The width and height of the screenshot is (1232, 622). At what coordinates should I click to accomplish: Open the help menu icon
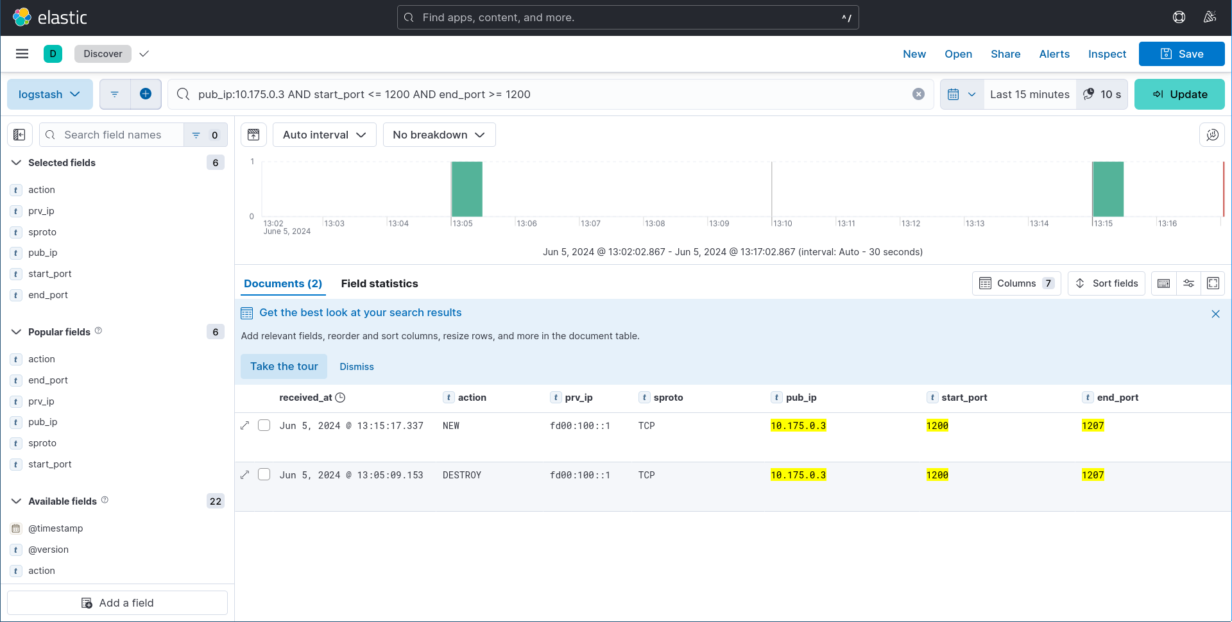[1179, 17]
